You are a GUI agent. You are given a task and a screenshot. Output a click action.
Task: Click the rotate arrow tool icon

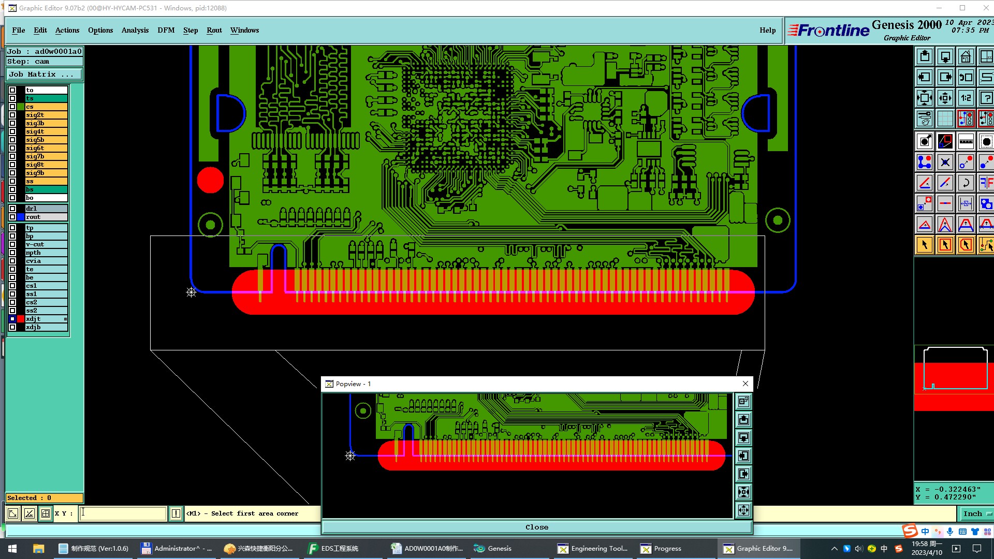coord(966,183)
